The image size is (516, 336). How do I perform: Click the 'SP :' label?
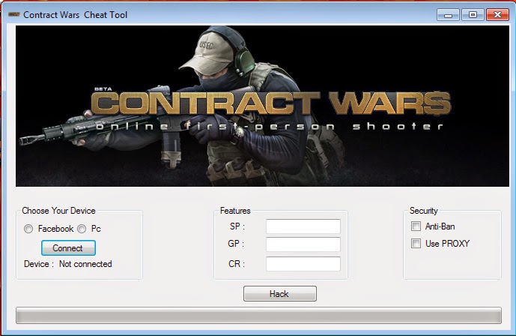pos(237,226)
